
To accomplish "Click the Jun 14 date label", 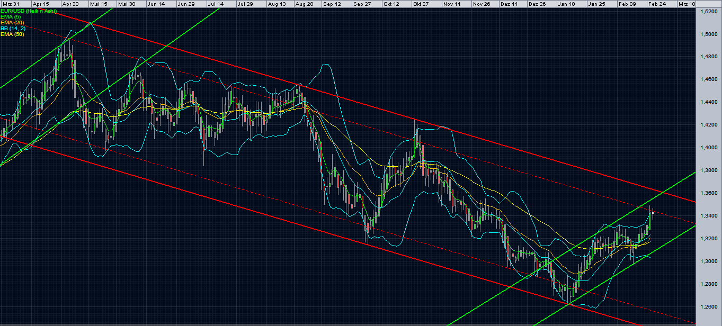I will (x=156, y=4).
